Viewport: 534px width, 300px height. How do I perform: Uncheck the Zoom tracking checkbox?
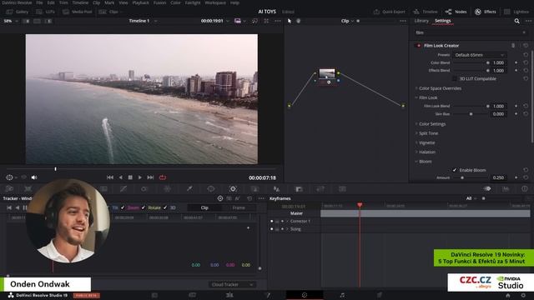[x=123, y=207]
